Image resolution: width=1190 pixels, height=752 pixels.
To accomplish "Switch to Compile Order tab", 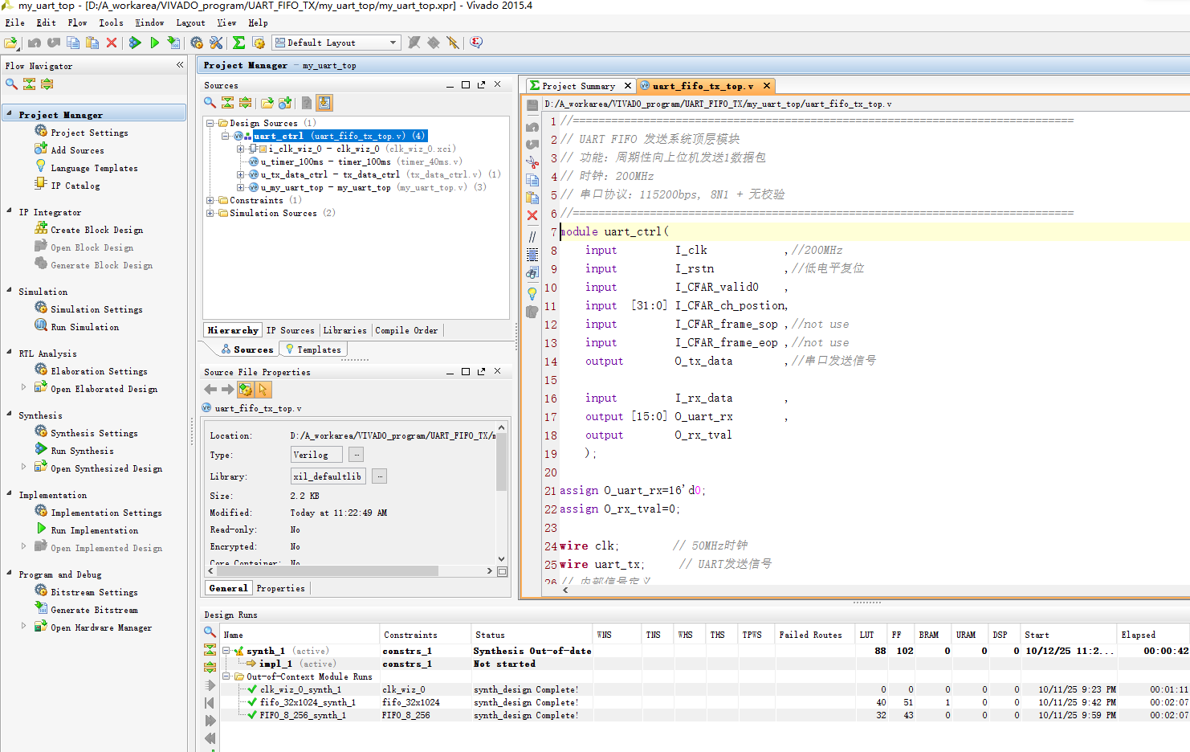I will pos(406,330).
